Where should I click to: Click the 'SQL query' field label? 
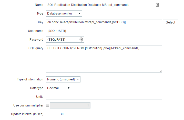tap(36, 48)
